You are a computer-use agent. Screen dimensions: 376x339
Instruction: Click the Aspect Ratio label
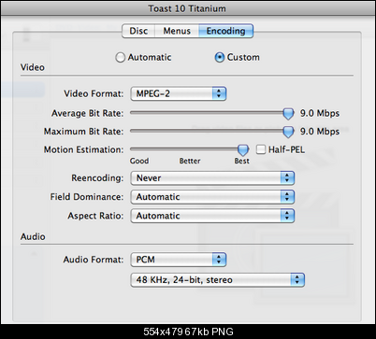[95, 216]
